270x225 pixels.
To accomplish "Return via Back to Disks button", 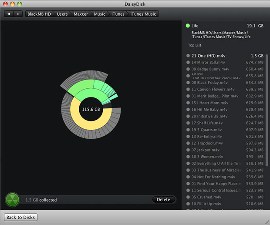I will click(20, 217).
